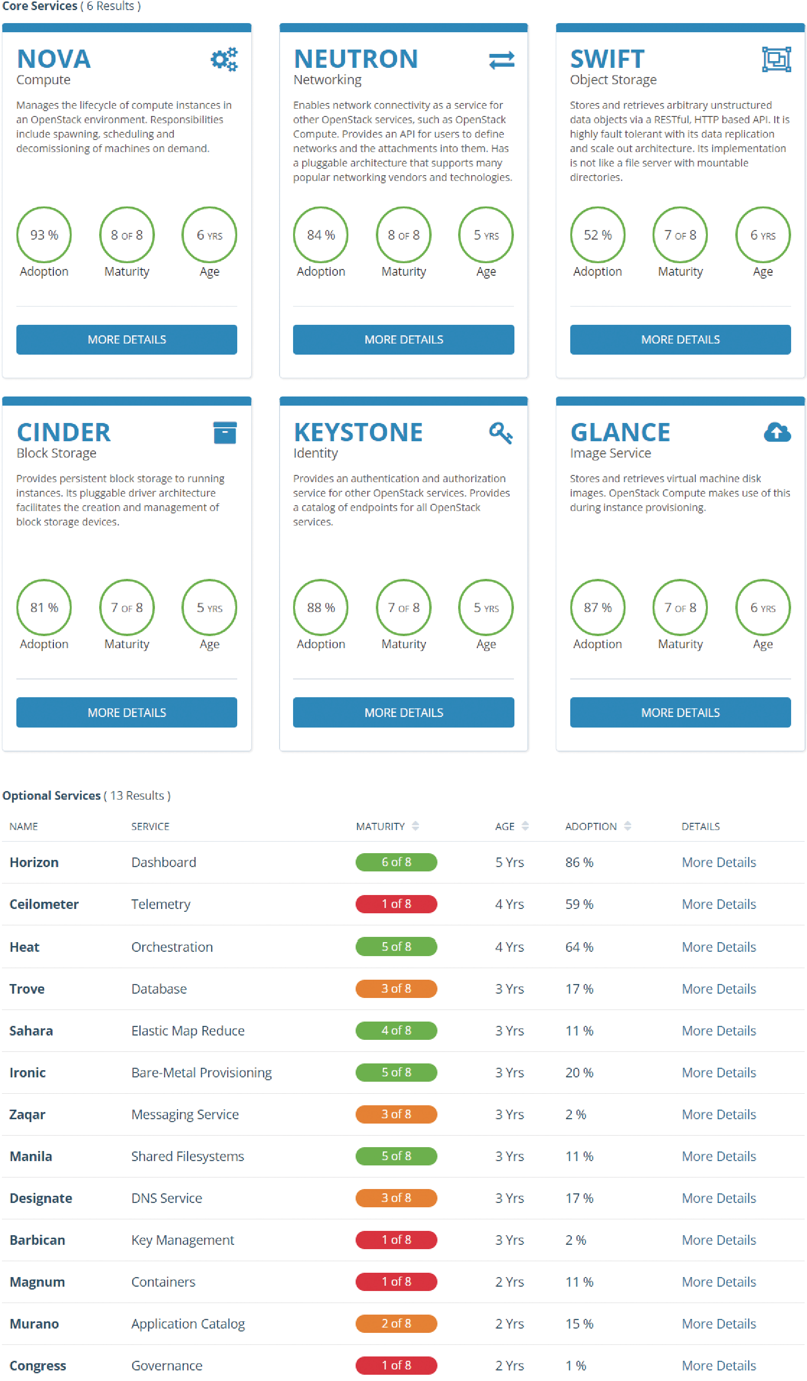Click Nova's 8 of 8 maturity circle

(x=127, y=234)
